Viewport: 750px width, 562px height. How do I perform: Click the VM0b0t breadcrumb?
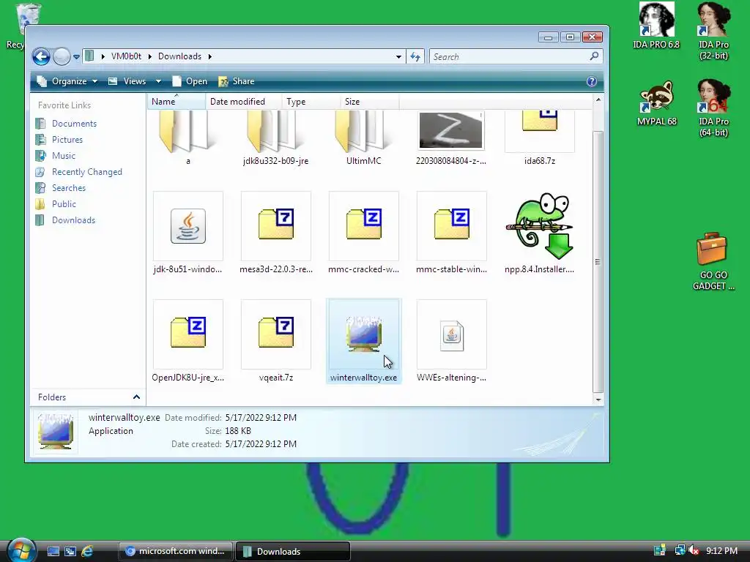point(126,56)
